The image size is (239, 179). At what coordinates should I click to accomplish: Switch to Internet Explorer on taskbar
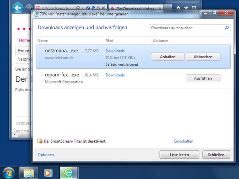point(69,173)
